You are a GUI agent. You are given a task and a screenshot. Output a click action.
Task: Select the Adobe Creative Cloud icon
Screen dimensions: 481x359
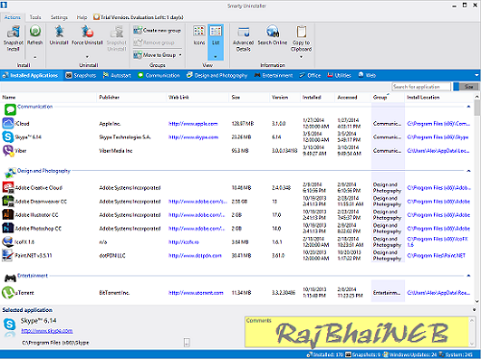pyautogui.click(x=8, y=187)
